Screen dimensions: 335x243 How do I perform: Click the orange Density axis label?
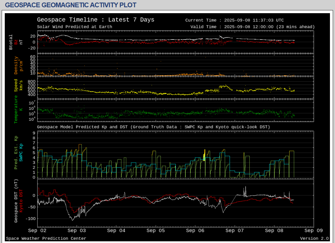pos(16,66)
